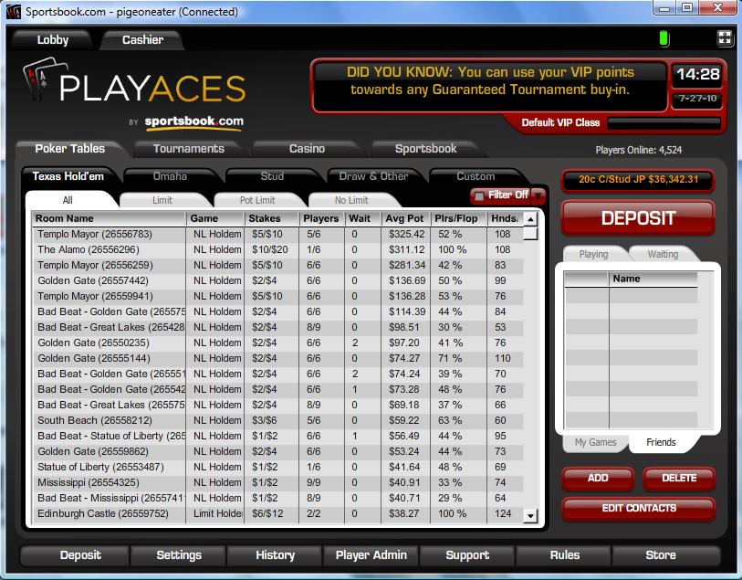Sort by the Avg Pot column header
Viewport: 742px width, 580px height.
point(405,218)
